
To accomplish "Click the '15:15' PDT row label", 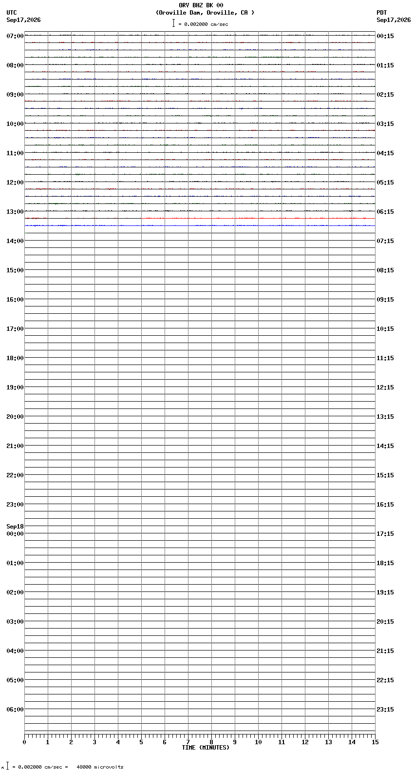I will click(x=385, y=475).
